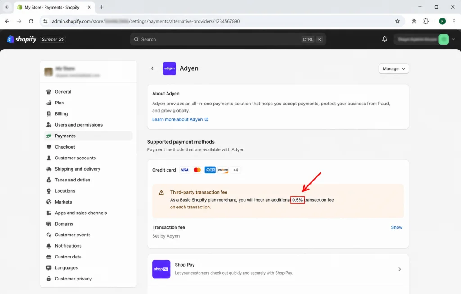This screenshot has width=461, height=294.
Task: Show more cards via +4 badge
Action: click(x=235, y=170)
